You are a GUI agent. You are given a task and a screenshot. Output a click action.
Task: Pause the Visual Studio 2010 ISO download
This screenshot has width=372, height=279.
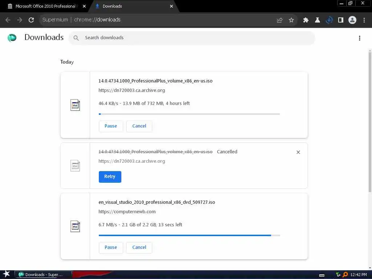111,247
